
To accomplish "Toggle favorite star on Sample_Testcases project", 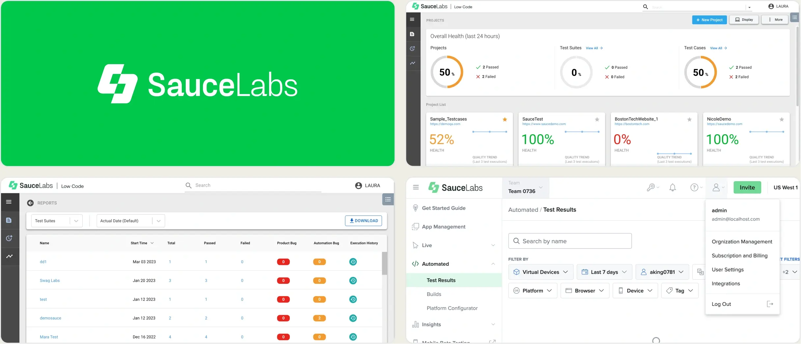I will tap(505, 119).
